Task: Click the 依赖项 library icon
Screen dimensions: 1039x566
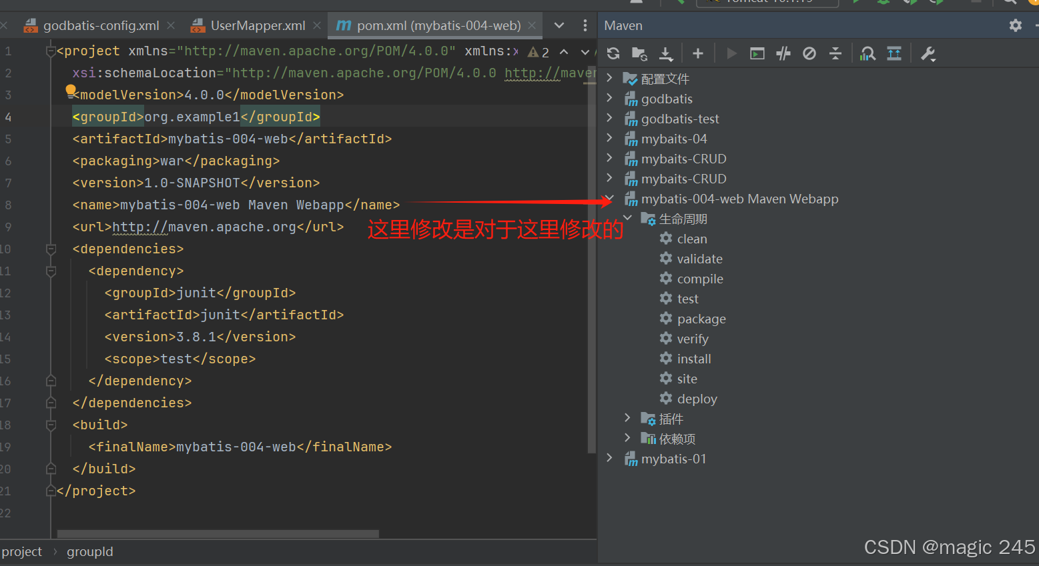Action: [x=648, y=439]
